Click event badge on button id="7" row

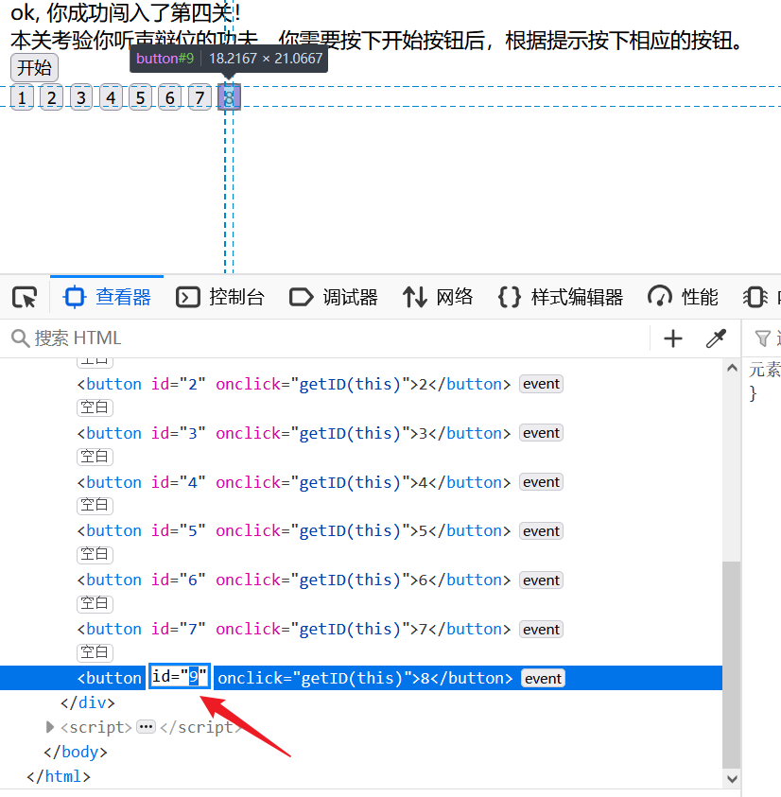coord(541,630)
